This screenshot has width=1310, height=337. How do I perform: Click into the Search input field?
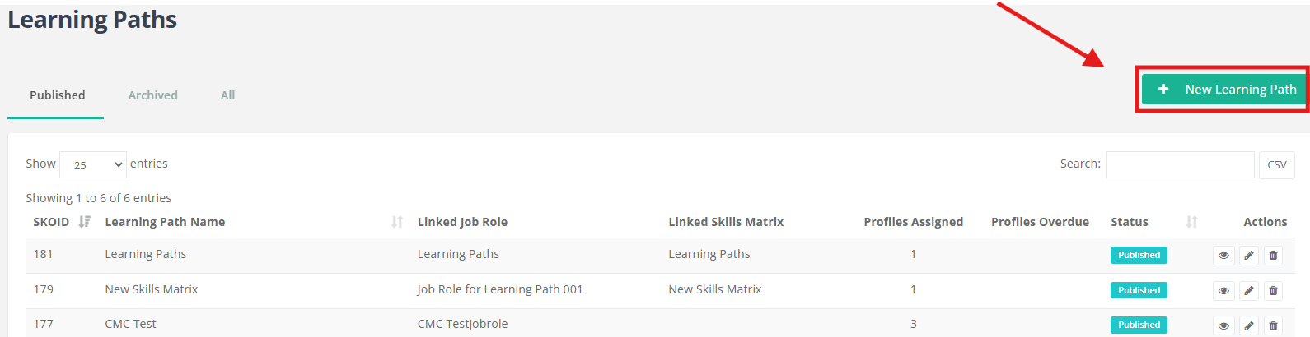coord(1180,165)
